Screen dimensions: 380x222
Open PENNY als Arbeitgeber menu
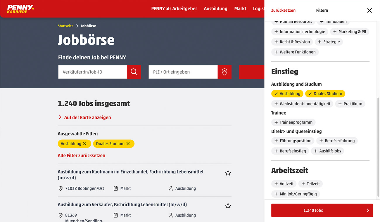coord(174,9)
